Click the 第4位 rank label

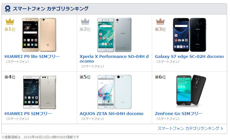click(10, 77)
